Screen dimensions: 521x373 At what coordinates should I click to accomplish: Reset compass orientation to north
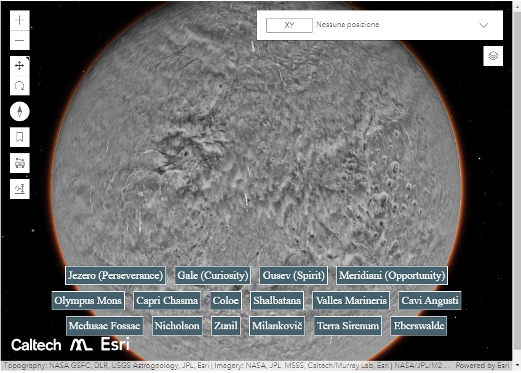pos(20,111)
